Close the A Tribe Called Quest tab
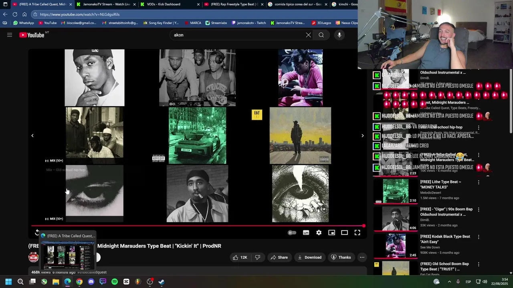This screenshot has height=288, width=513. [71, 4]
